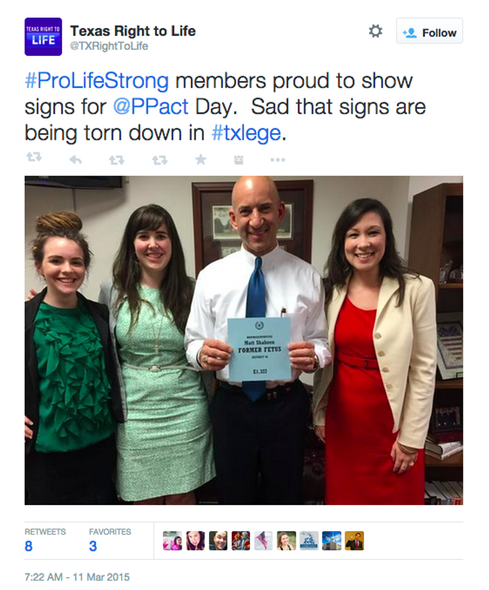Open the American flag avatar profile
This screenshot has height=590, width=489.
(263, 541)
